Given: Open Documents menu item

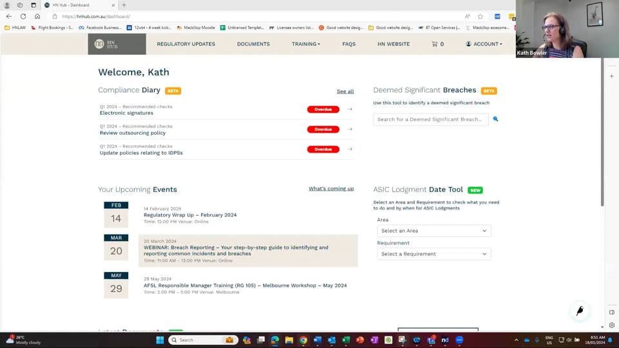Looking at the screenshot, I should click(x=253, y=44).
